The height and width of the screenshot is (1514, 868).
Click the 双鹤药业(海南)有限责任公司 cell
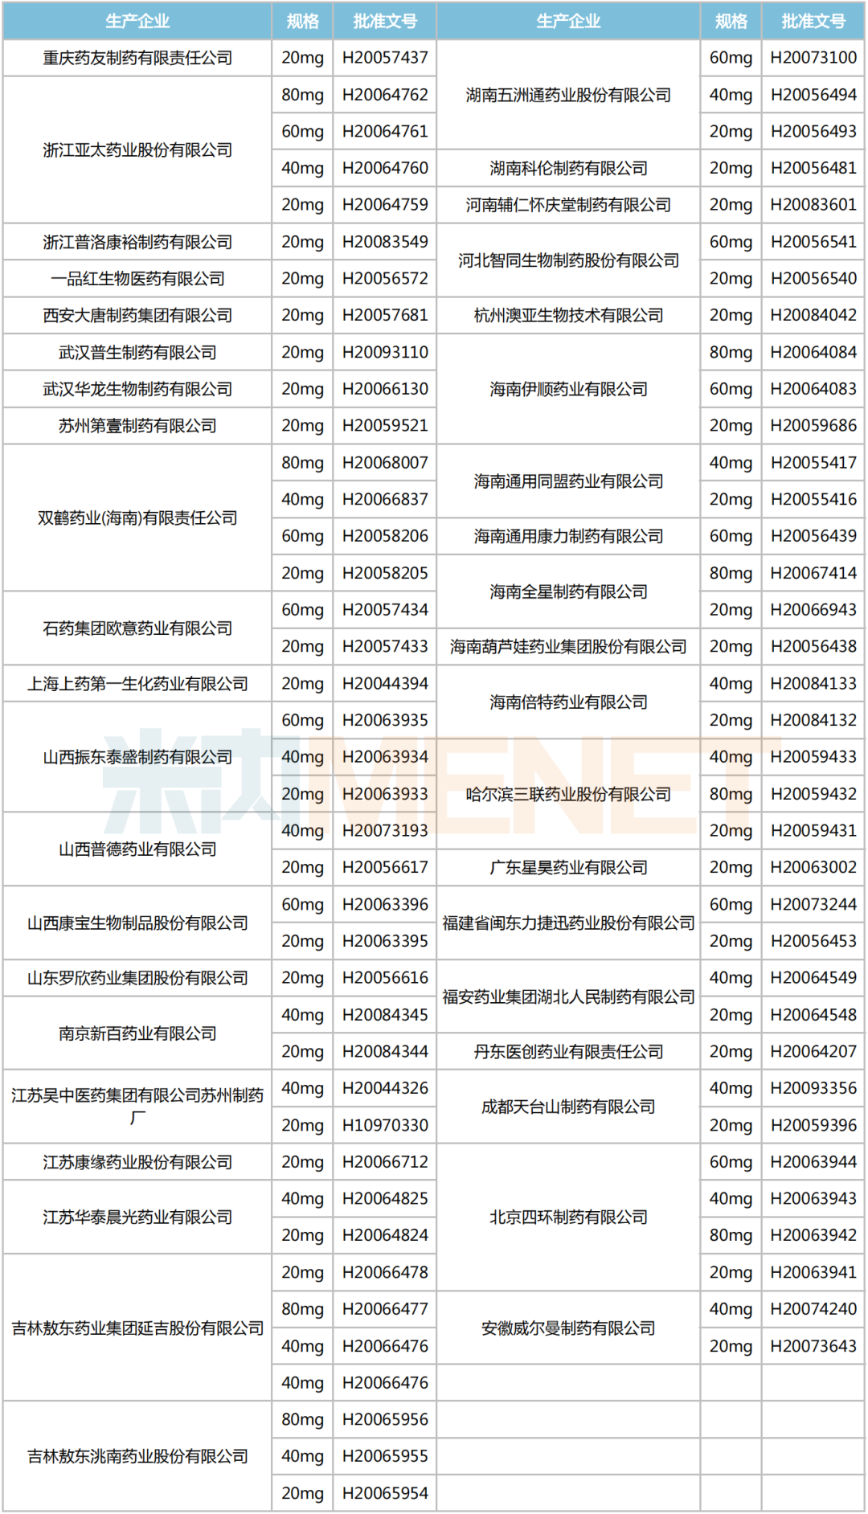click(137, 518)
